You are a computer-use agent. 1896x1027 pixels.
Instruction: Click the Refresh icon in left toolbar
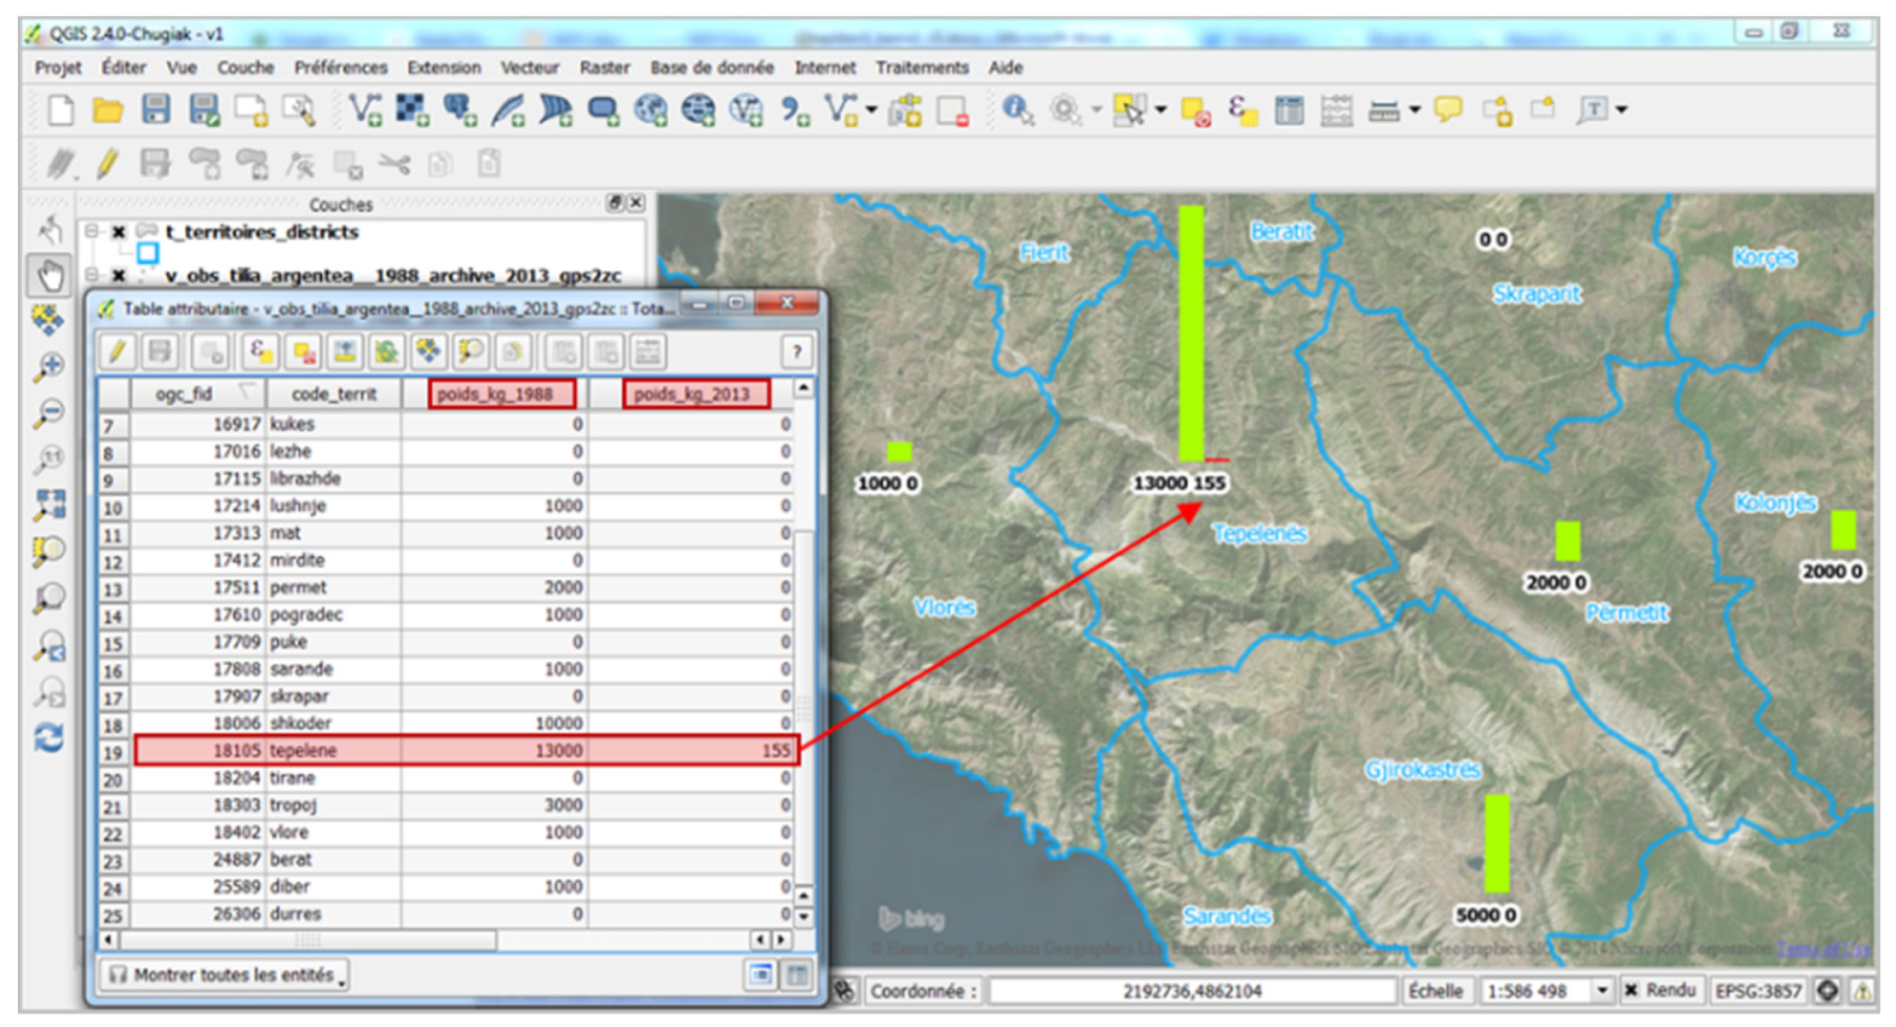[49, 737]
